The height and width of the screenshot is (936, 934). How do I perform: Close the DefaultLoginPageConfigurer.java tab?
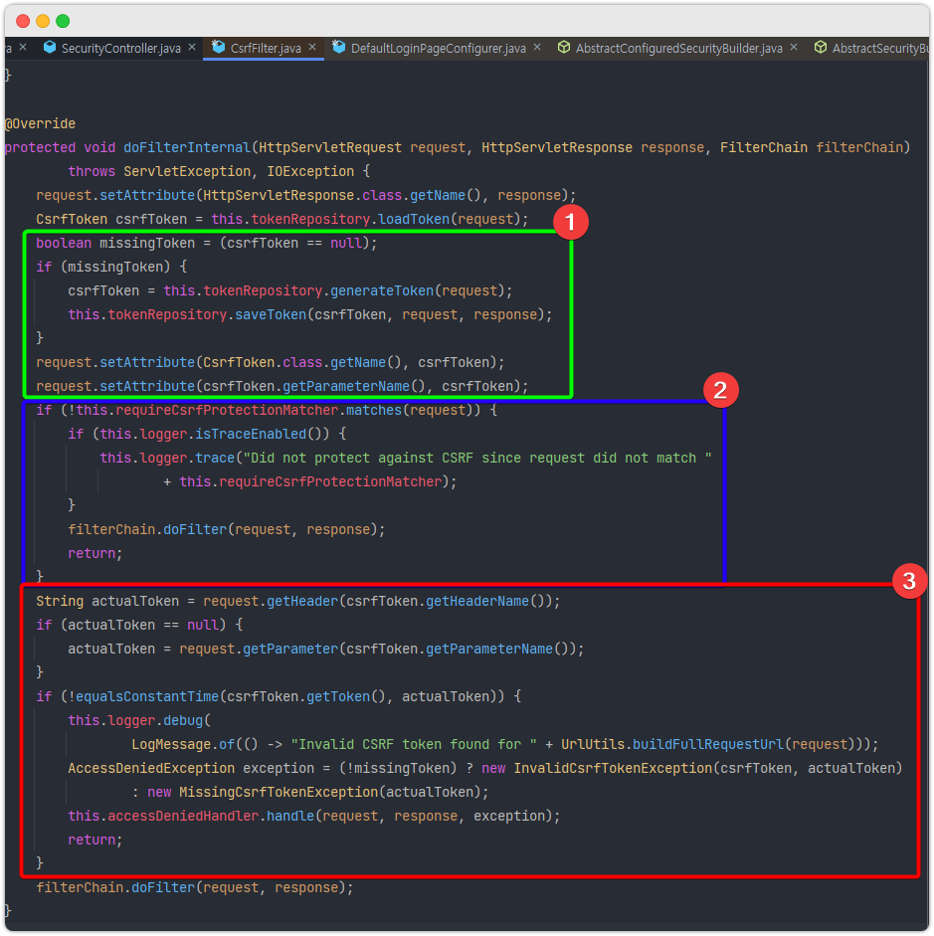(x=536, y=46)
